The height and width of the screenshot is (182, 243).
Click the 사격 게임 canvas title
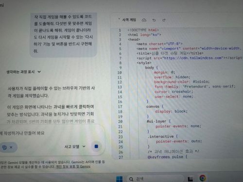pos(129,20)
